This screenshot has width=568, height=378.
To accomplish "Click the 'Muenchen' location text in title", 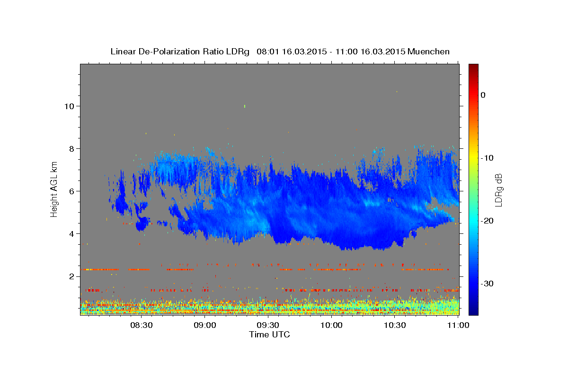I will 429,52.
